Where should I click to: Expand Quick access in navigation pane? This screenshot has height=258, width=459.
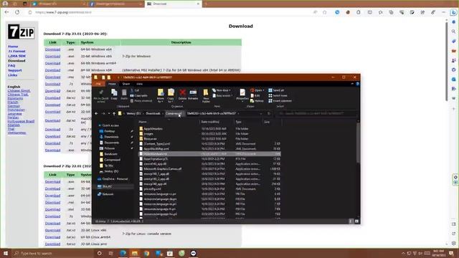(99, 125)
